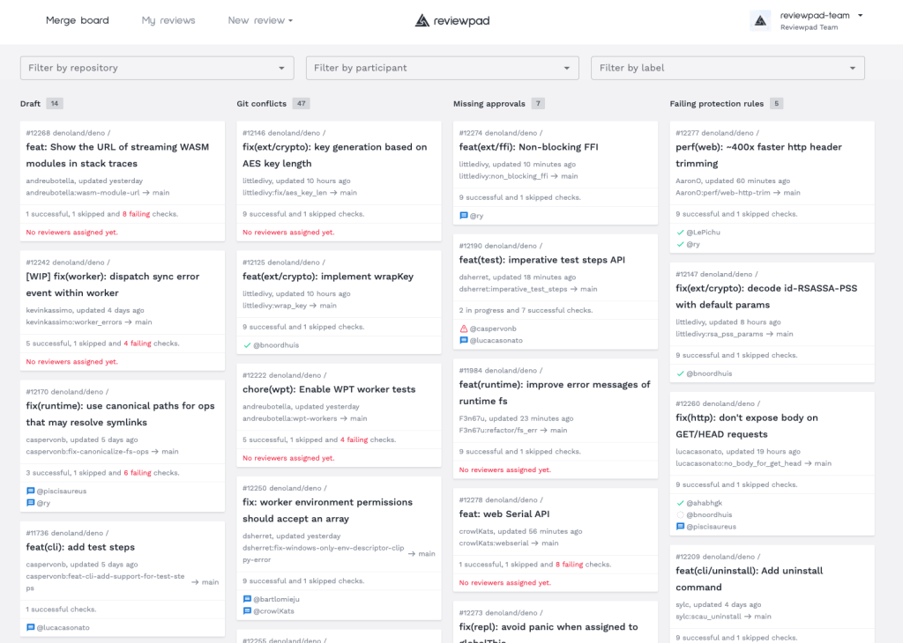The image size is (903, 643).
Task: Click the red warning icon beside @caspervonb
Action: pos(464,328)
